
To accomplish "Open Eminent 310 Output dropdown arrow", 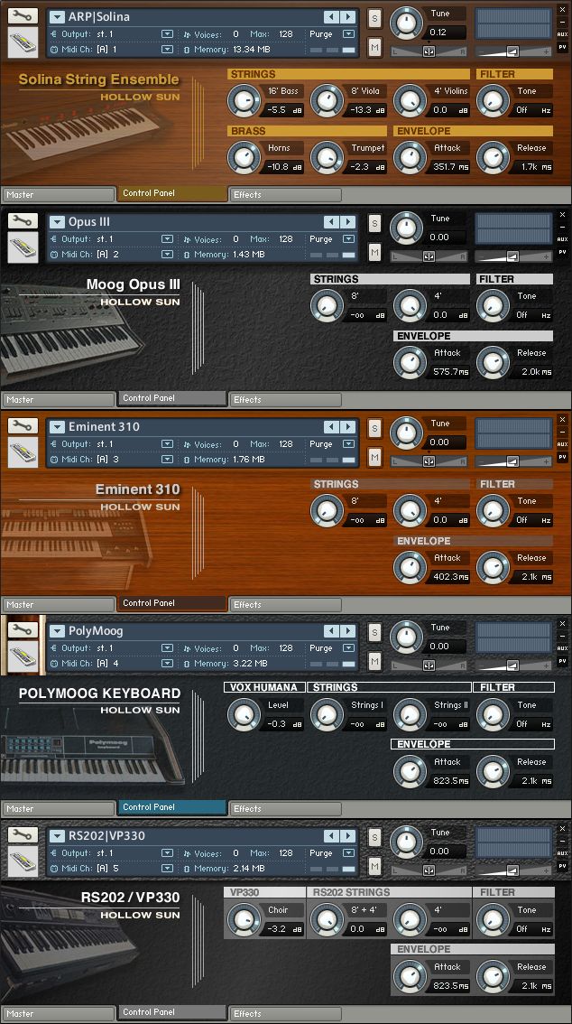I will (x=168, y=444).
